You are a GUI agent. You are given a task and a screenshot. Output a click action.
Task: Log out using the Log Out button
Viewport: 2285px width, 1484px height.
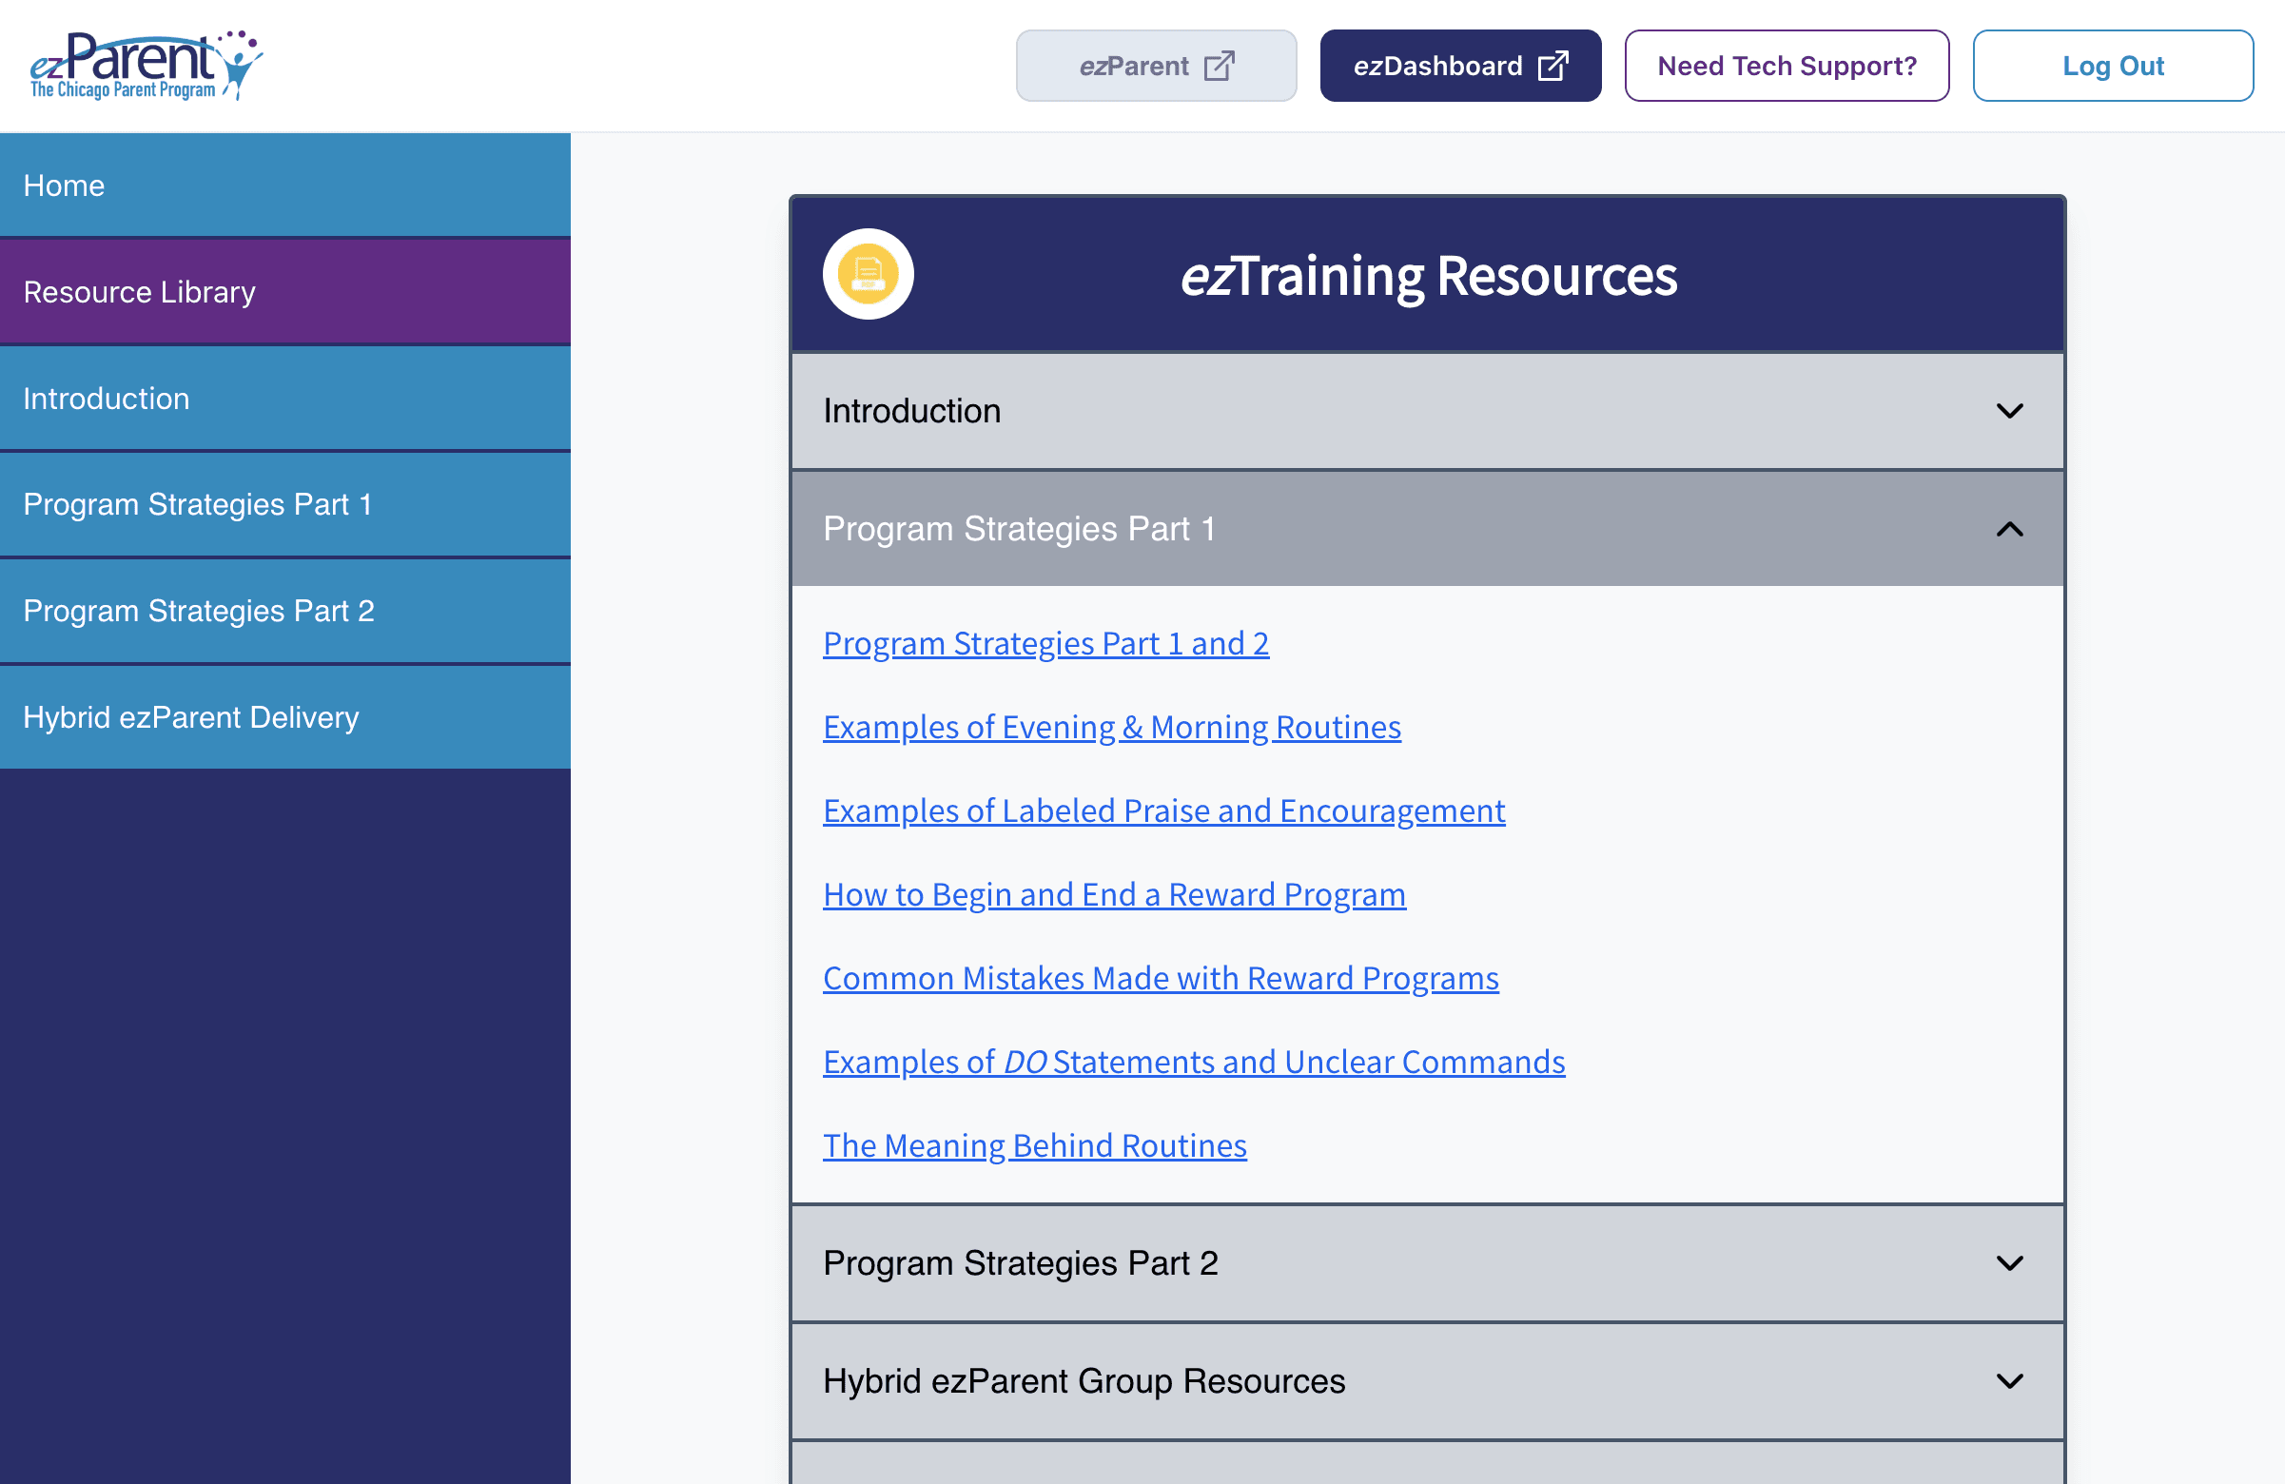point(2113,66)
